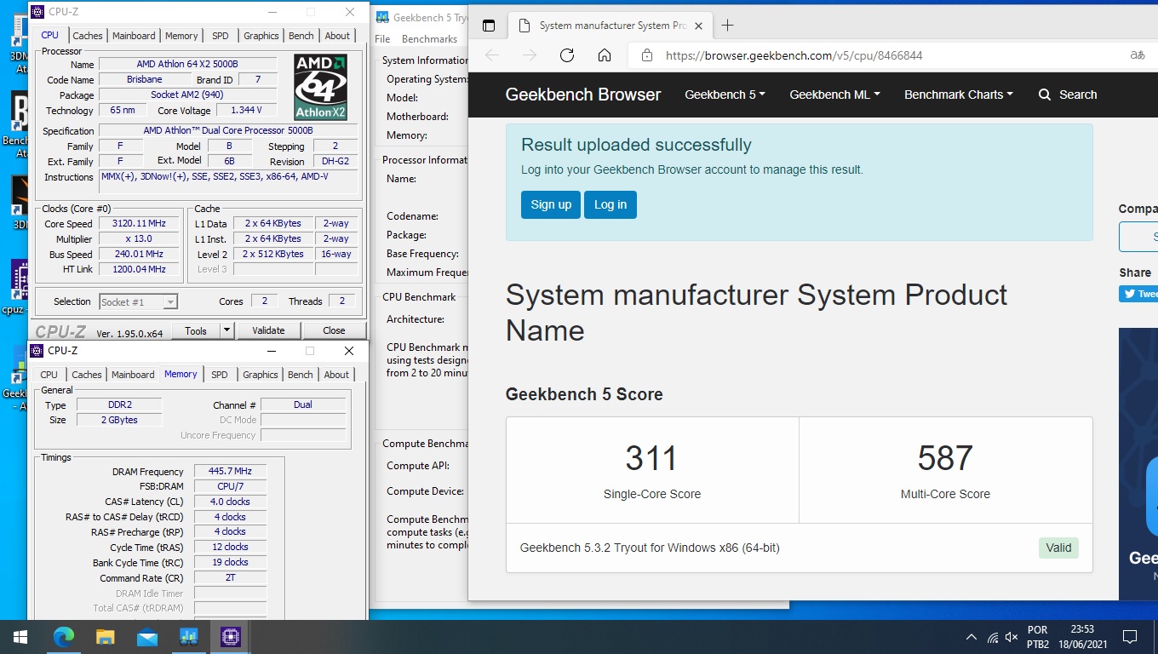
Task: Click the search magnifier in Geekbench Browser
Action: point(1045,95)
